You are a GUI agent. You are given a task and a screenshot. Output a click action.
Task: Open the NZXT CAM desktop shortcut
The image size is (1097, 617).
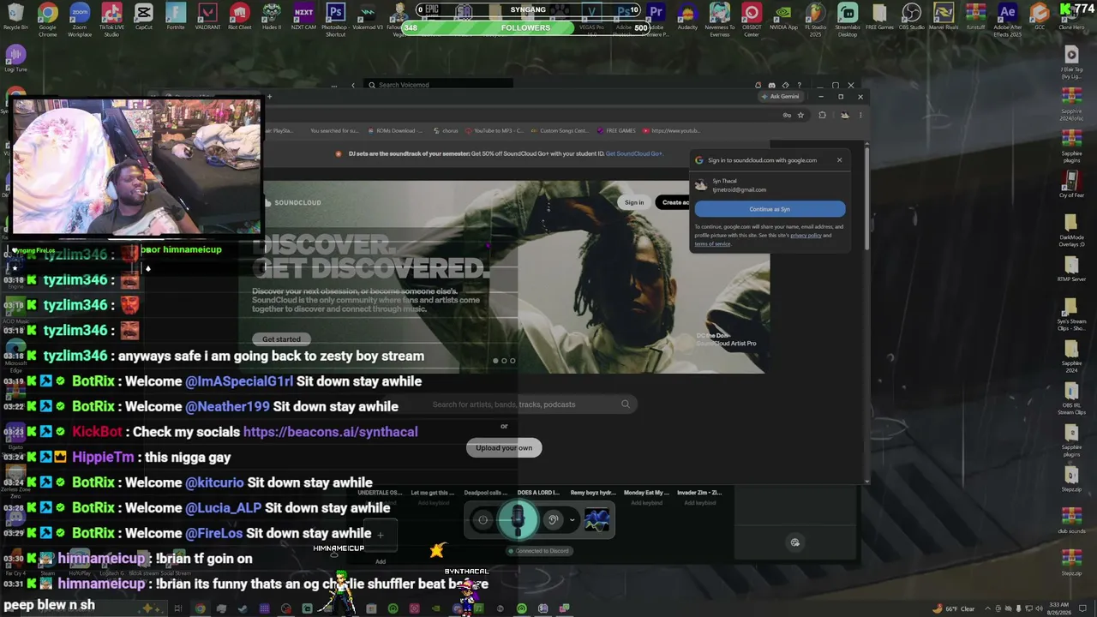pos(303,15)
